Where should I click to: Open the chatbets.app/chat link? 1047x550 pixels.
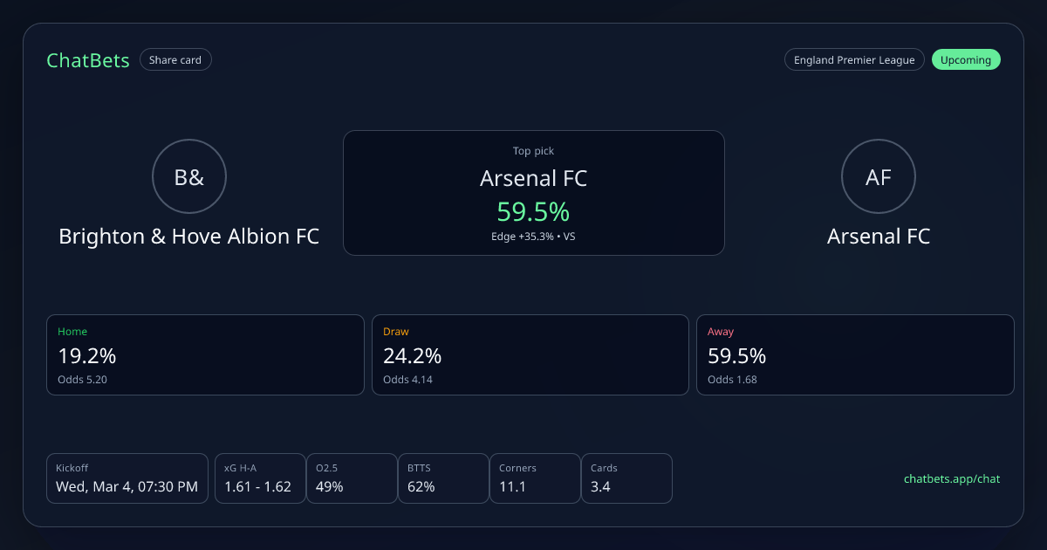click(951, 479)
